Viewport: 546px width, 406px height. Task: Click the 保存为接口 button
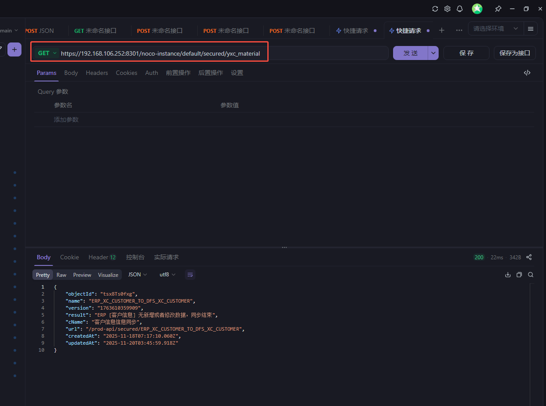tap(514, 53)
